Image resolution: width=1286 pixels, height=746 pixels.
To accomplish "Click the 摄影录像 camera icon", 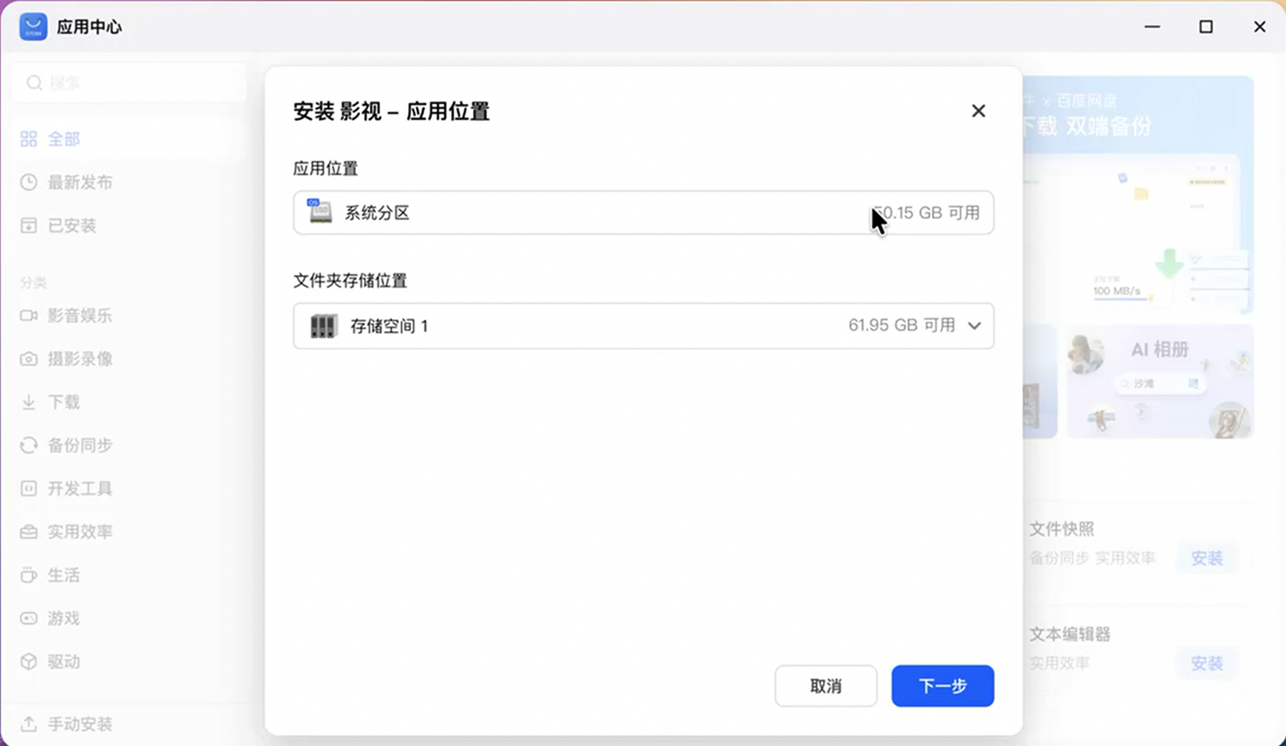I will pyautogui.click(x=28, y=359).
